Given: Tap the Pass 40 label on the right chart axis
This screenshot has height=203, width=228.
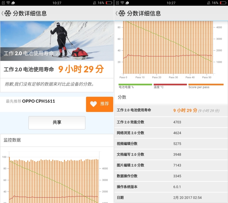Looking at the screenshot, I should (x=190, y=77).
